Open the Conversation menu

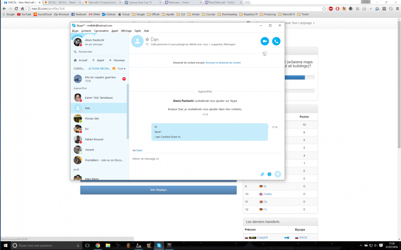101,31
